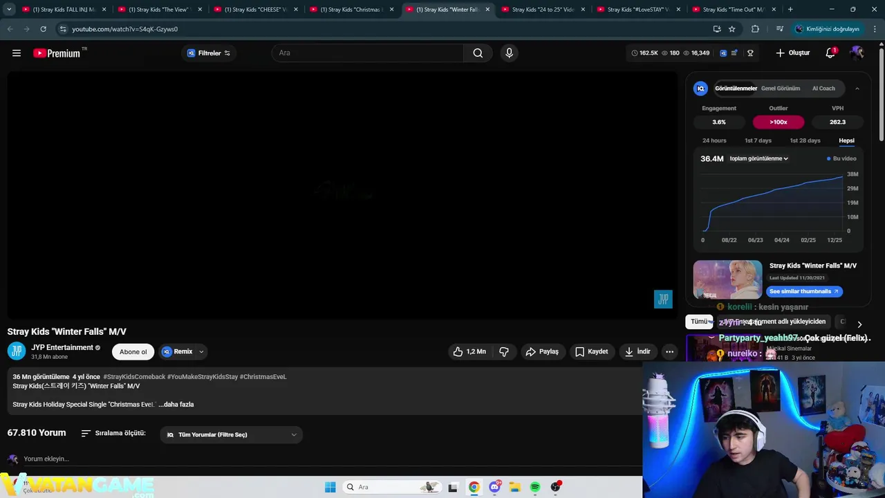Viewport: 885px width, 498px height.
Task: Open a new browser tab
Action: point(790,10)
